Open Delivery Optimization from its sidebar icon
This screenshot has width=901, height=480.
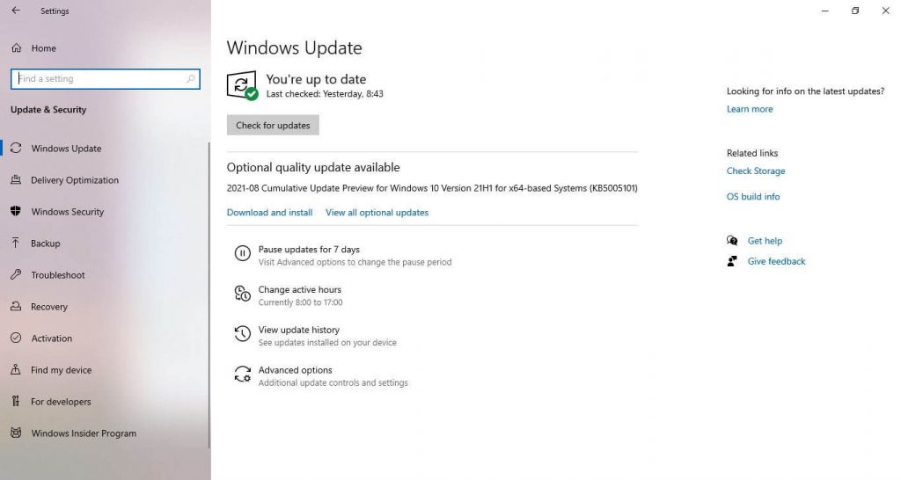[x=16, y=179]
